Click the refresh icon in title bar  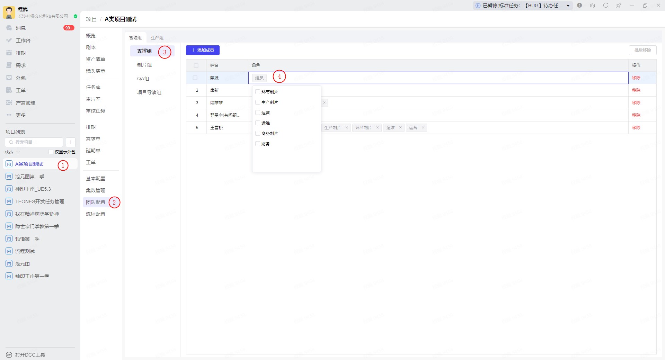(605, 6)
